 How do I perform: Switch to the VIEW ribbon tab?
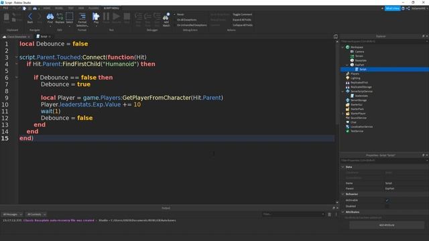point(81,8)
